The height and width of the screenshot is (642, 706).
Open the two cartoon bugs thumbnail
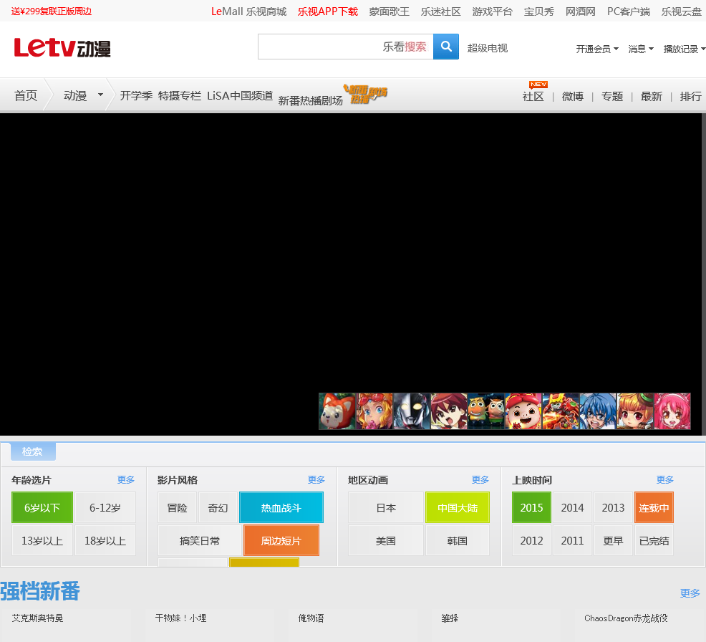coord(486,411)
